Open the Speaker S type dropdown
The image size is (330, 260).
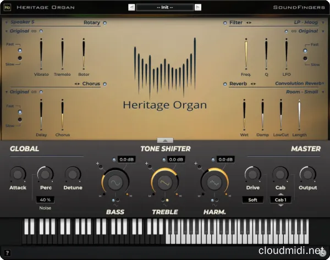[20, 22]
